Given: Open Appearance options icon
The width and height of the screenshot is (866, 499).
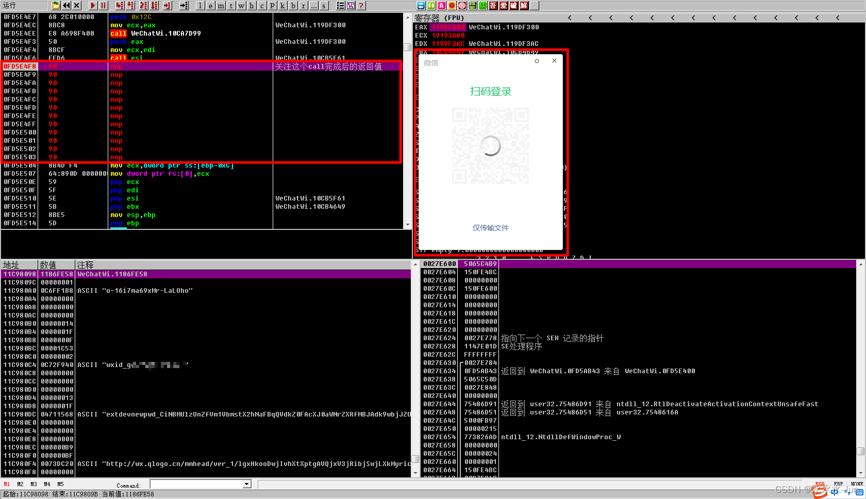Looking at the screenshot, I should coord(351,6).
